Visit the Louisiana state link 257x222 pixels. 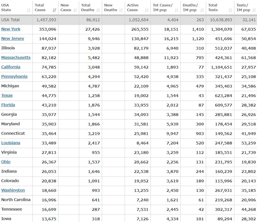pyautogui.click(x=11, y=143)
